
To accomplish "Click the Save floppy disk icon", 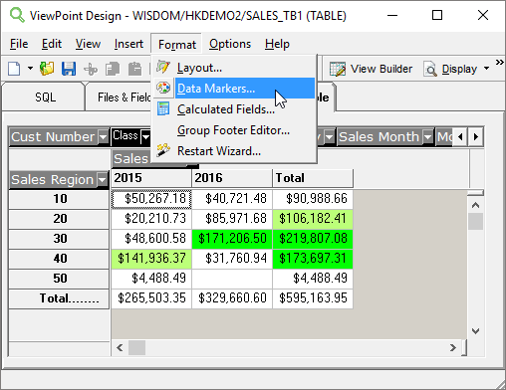I will coord(69,69).
